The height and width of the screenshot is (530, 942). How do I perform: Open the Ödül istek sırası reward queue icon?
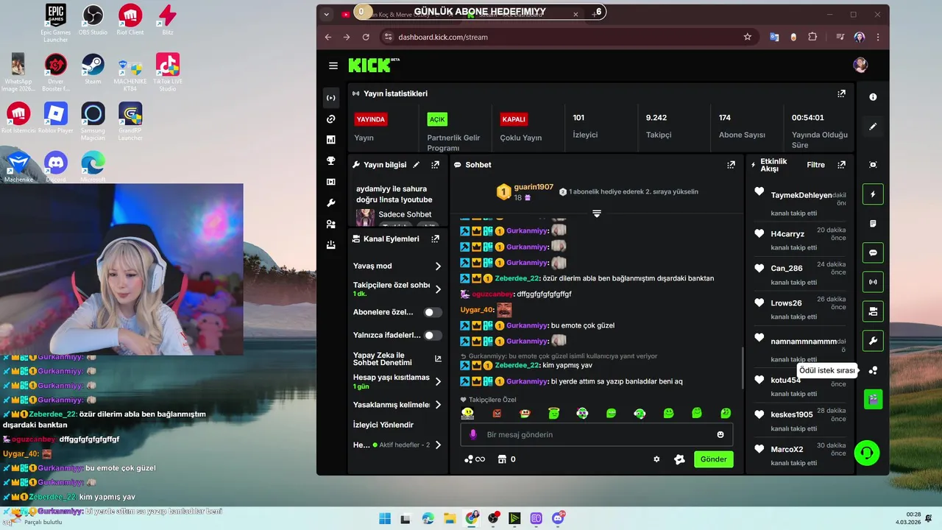click(873, 370)
